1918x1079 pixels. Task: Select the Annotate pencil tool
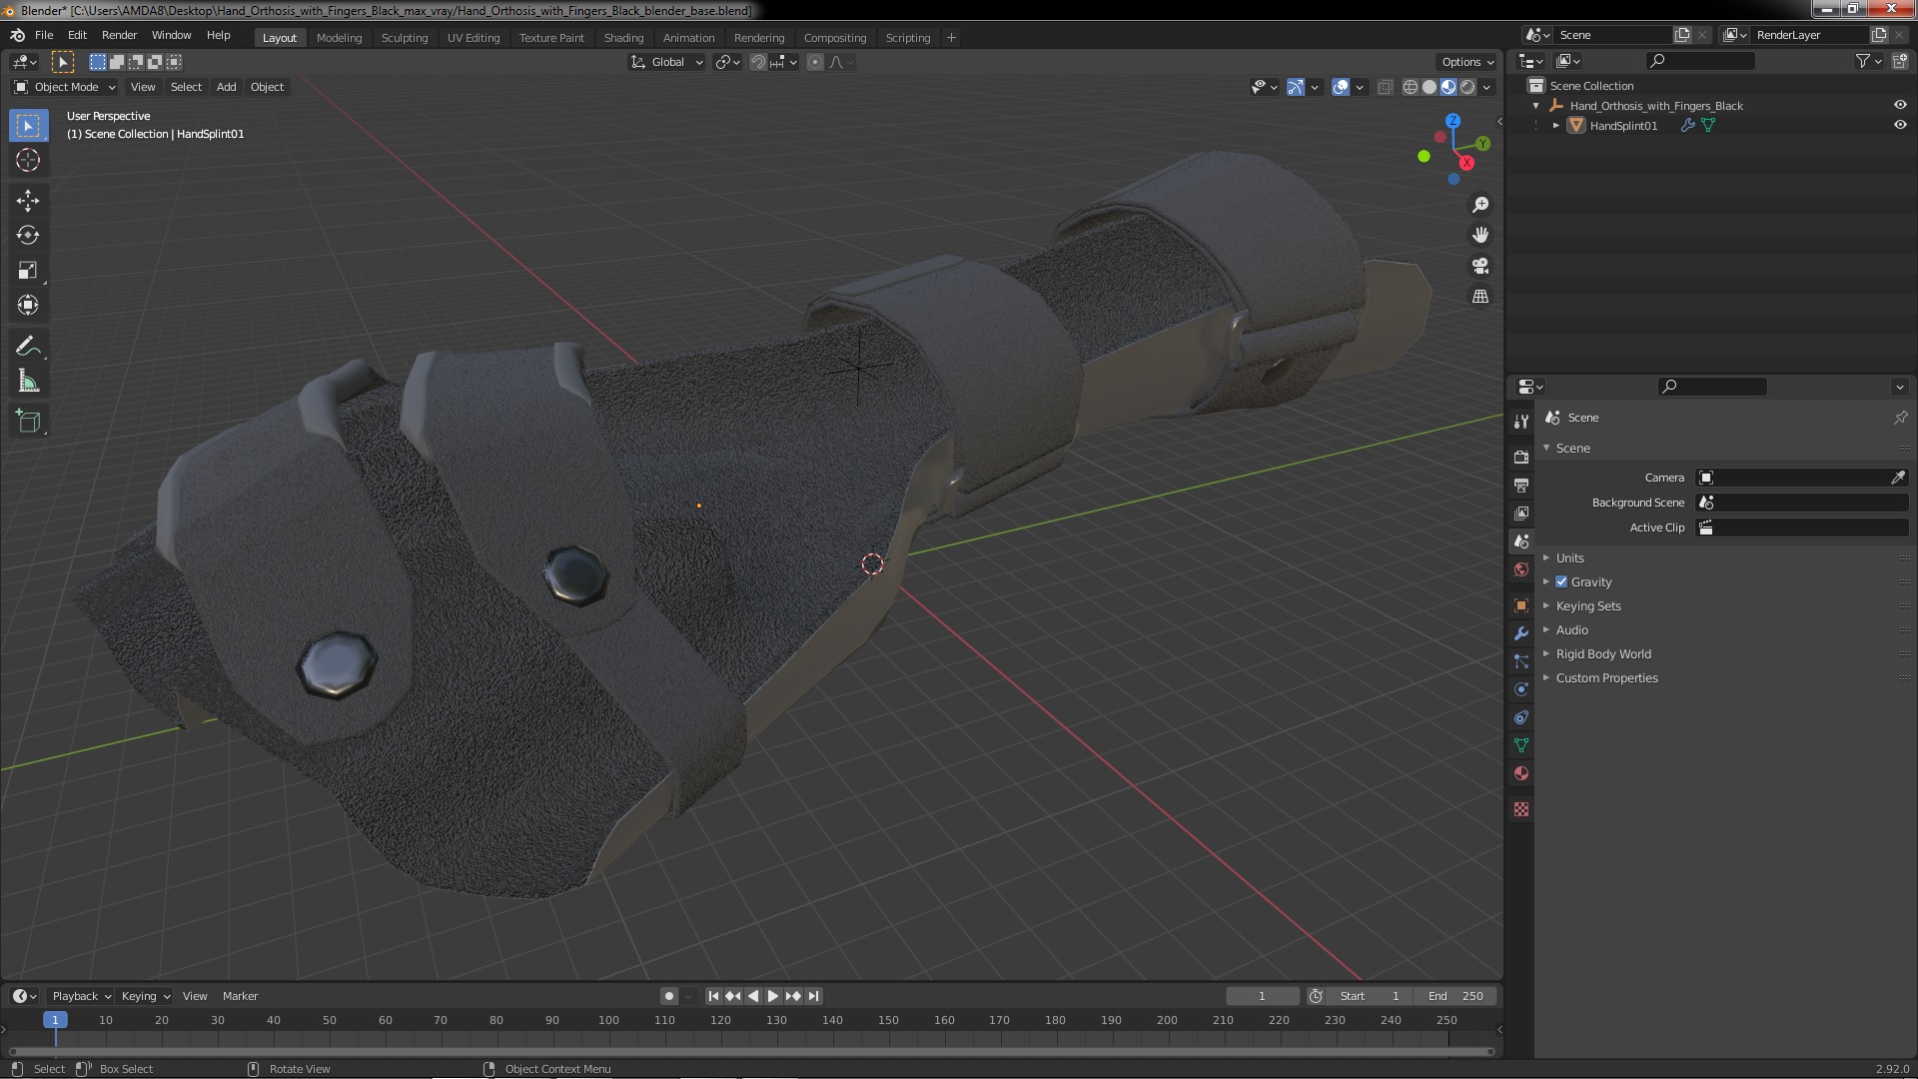[x=28, y=347]
